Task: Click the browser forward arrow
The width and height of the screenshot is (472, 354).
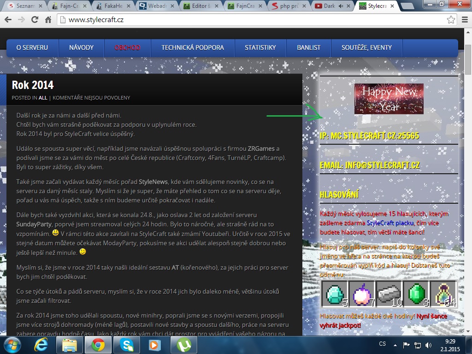Action: pyautogui.click(x=21, y=20)
